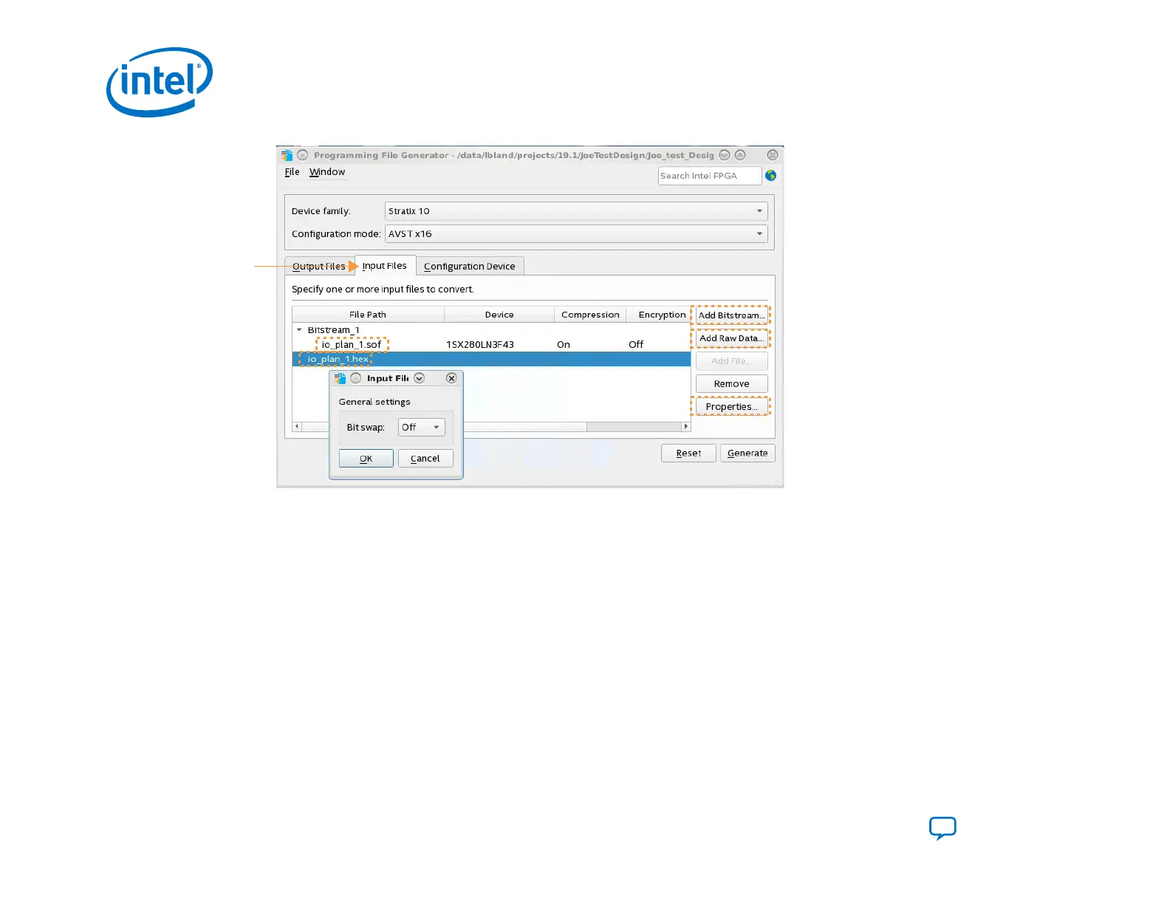Image resolution: width=1170 pixels, height=904 pixels.
Task: Select the io_plan_1.sof row
Action: coord(491,345)
